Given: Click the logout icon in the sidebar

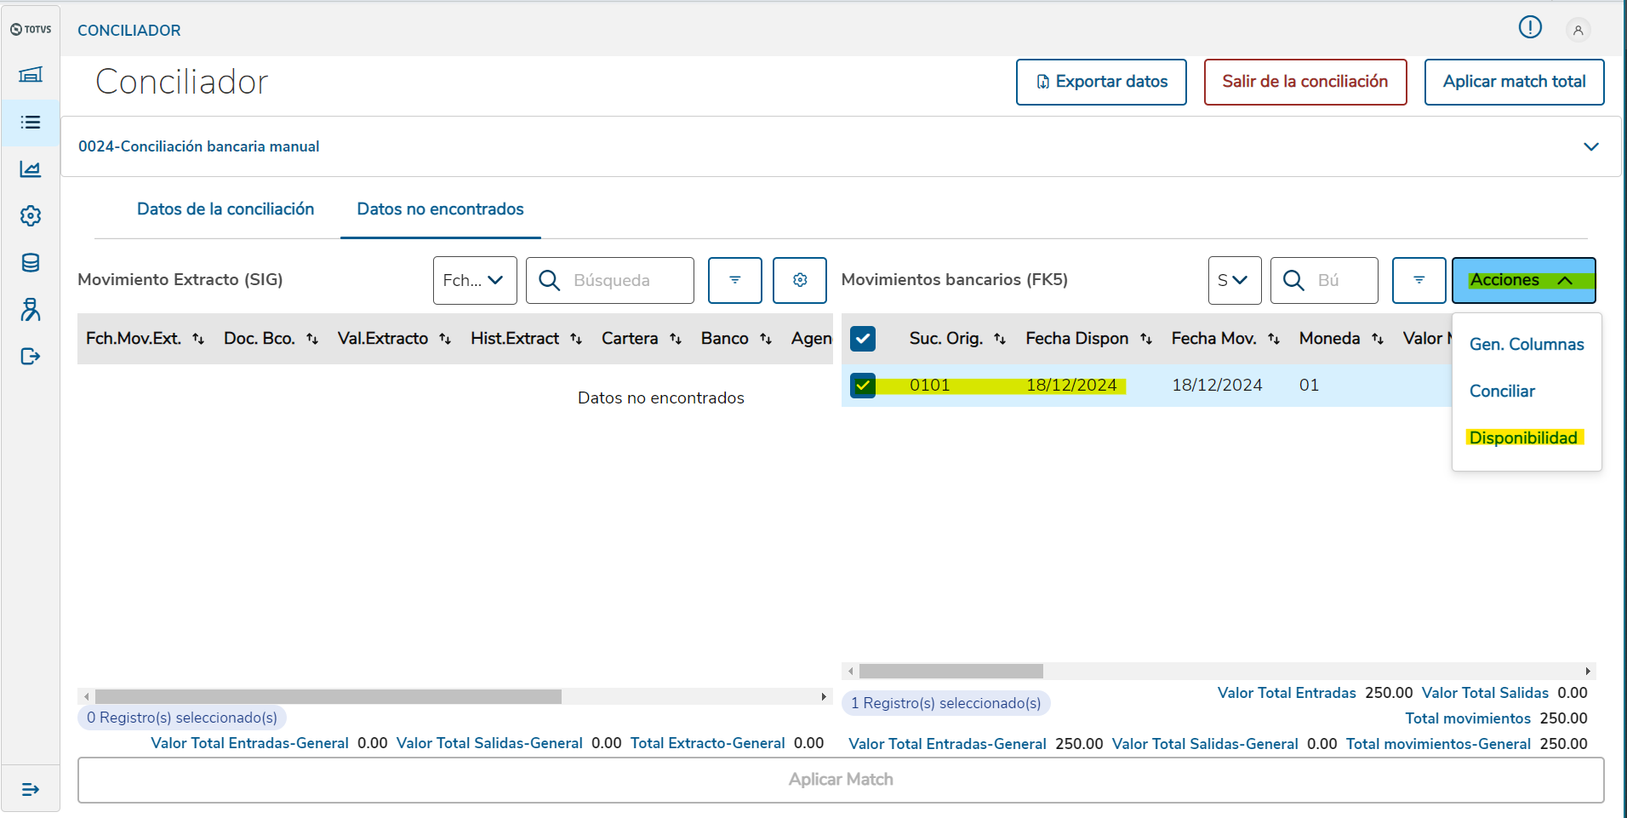Looking at the screenshot, I should coord(31,357).
